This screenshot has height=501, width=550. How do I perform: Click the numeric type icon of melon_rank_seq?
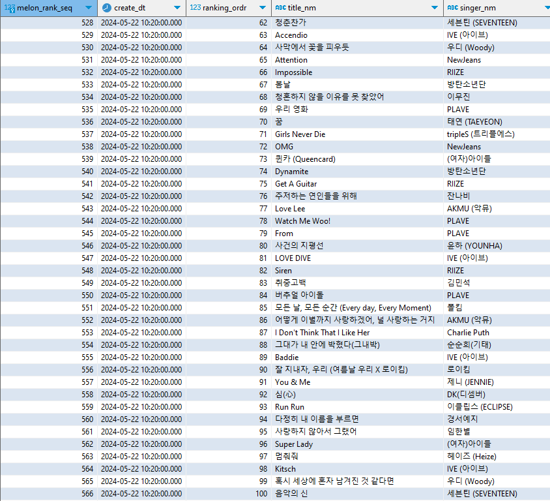pyautogui.click(x=10, y=8)
